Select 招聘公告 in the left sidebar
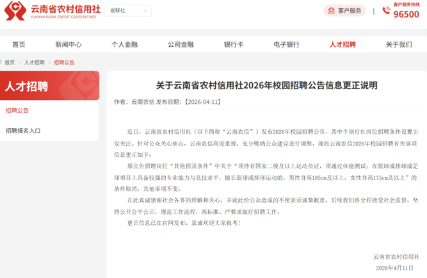Screen dimensions: 427x278 coord(17,111)
